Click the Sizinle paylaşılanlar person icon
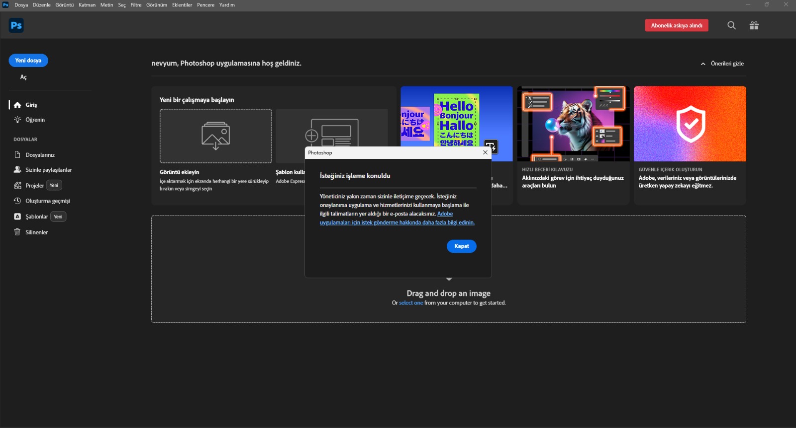Viewport: 796px width, 428px height. pyautogui.click(x=17, y=170)
